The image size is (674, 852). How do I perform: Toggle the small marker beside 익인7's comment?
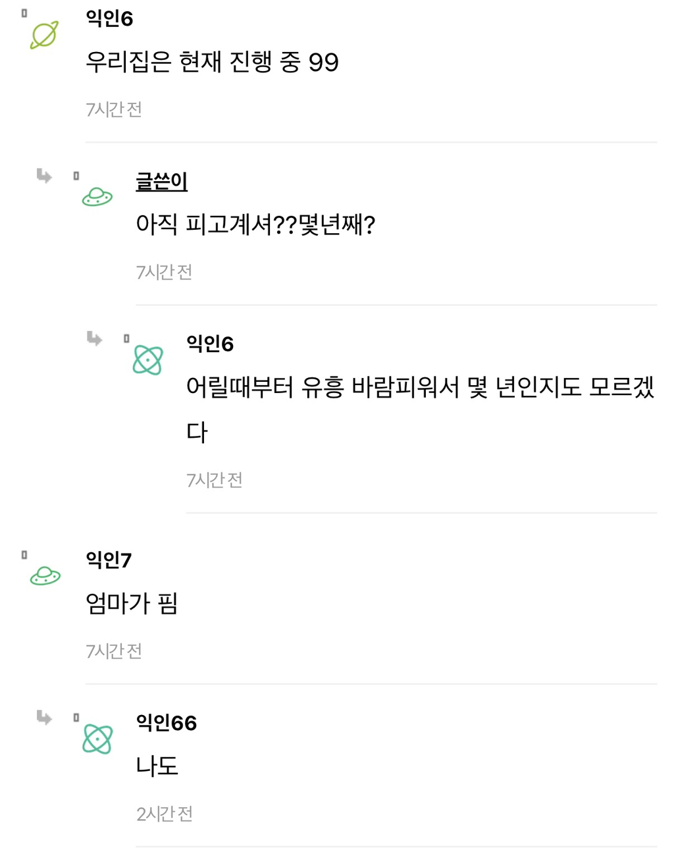(24, 553)
